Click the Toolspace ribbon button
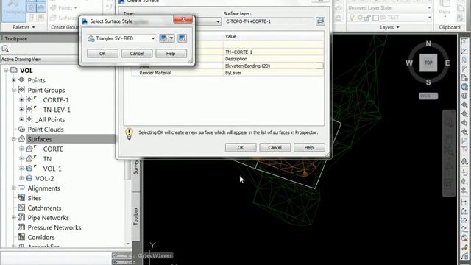 click(13, 11)
